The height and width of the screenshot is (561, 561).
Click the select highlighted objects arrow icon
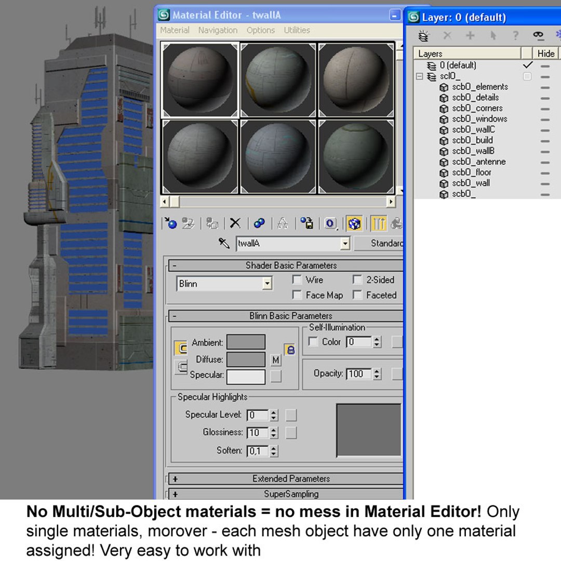[493, 35]
